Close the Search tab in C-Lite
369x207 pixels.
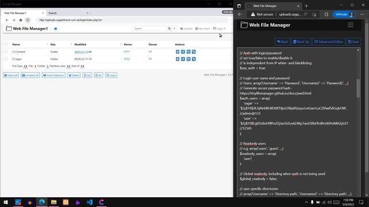(87, 13)
